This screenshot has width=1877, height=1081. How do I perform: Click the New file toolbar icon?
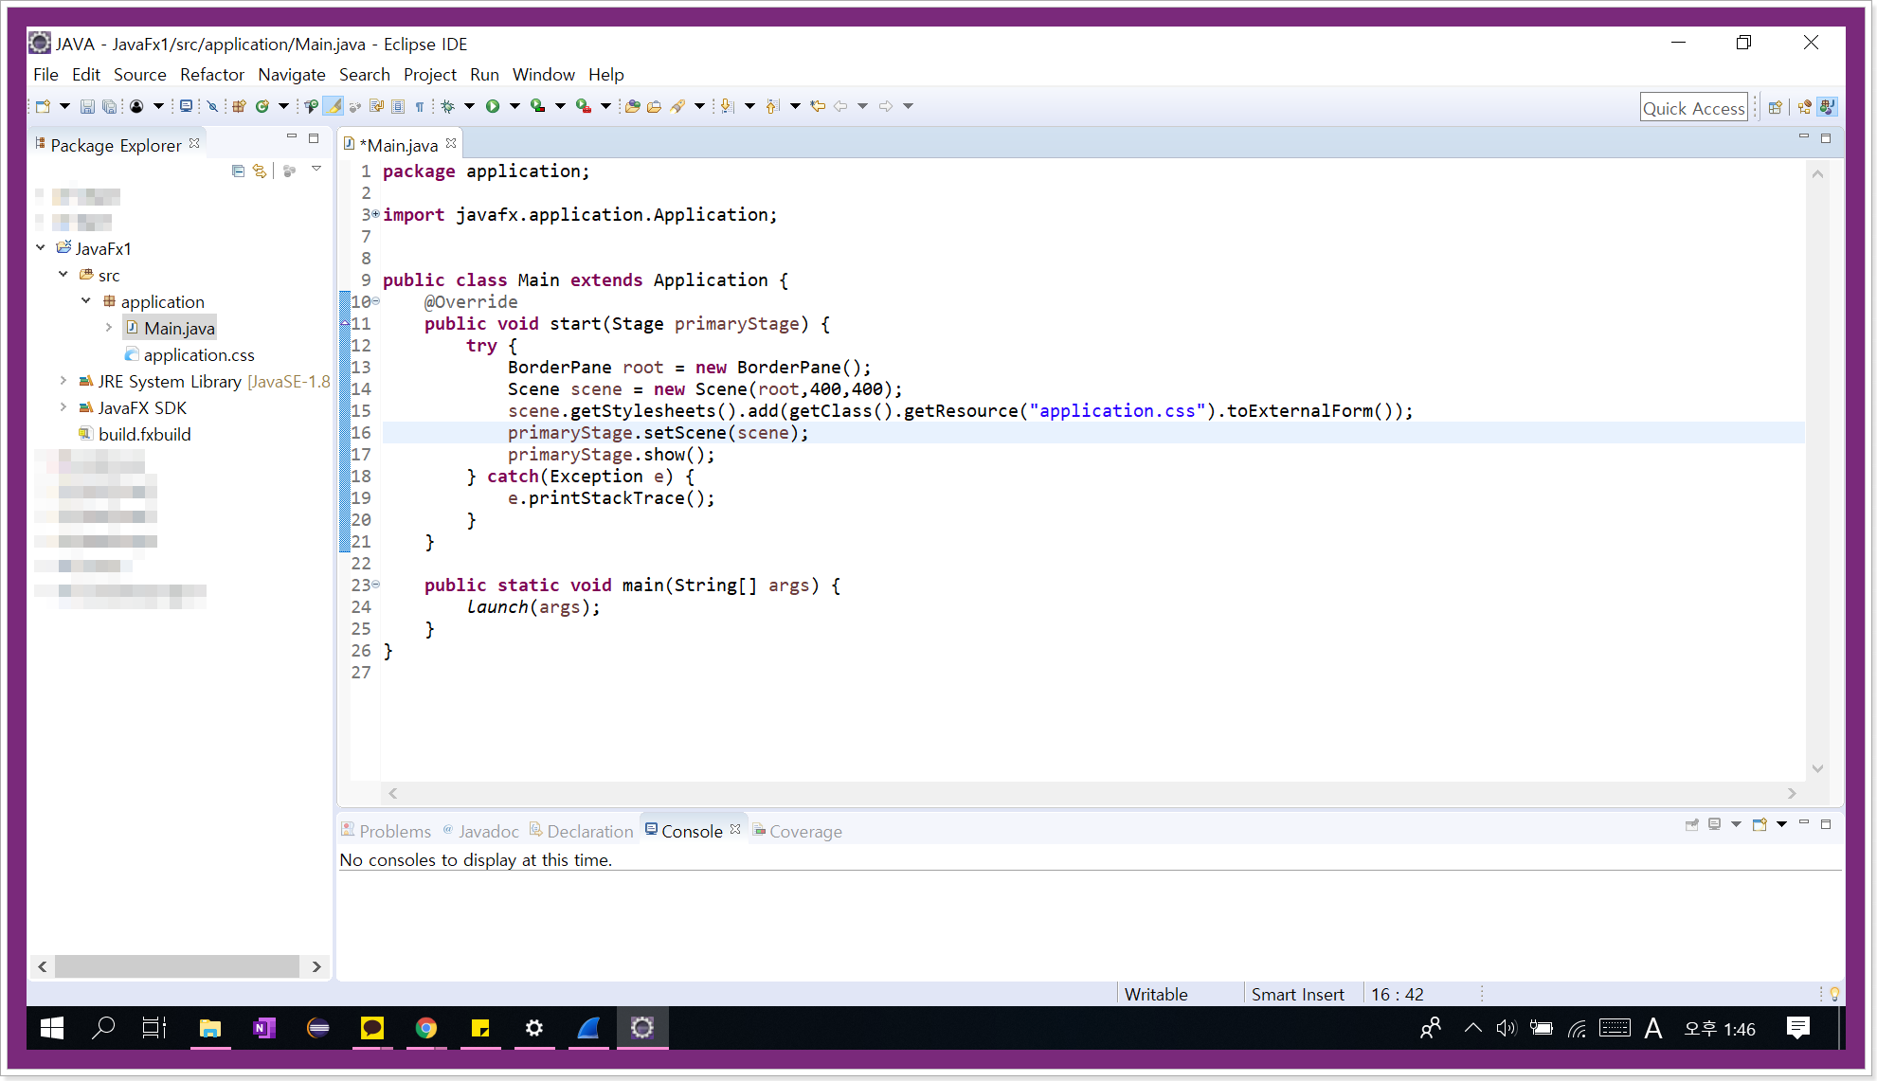click(43, 106)
